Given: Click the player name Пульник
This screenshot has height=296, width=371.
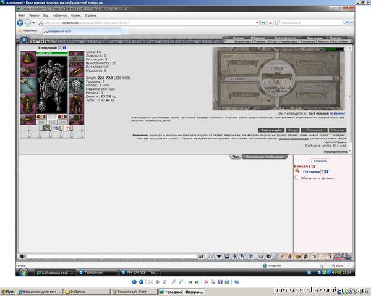Looking at the screenshot, I should (311, 171).
